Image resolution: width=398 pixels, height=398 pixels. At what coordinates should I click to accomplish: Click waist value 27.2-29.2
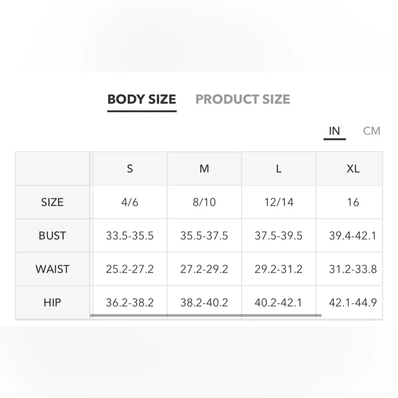click(204, 269)
